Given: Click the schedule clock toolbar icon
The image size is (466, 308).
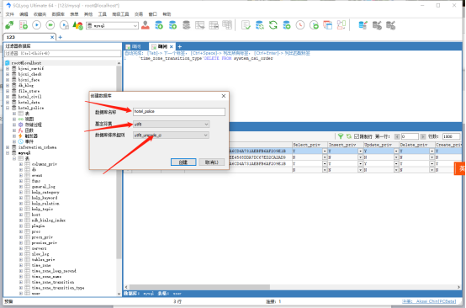Looking at the screenshot, I should 300,25.
